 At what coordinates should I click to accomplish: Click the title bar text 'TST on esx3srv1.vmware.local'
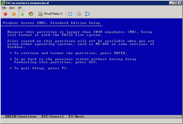click(x=27, y=3)
